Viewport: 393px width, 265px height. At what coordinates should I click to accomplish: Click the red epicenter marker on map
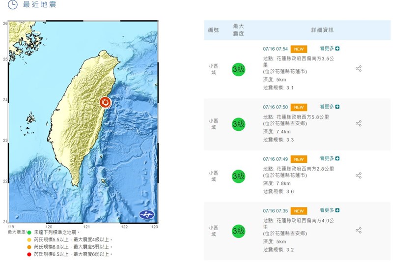[x=105, y=102]
